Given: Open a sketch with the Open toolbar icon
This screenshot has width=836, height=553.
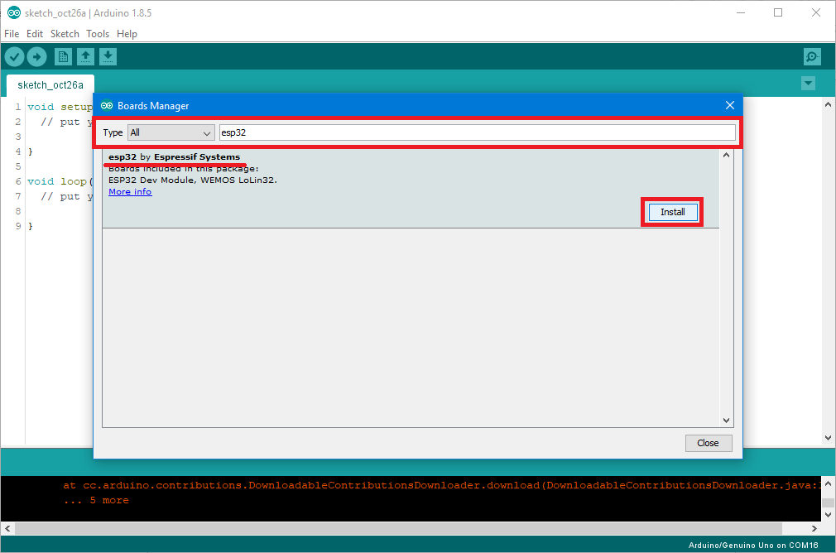Looking at the screenshot, I should click(x=86, y=56).
